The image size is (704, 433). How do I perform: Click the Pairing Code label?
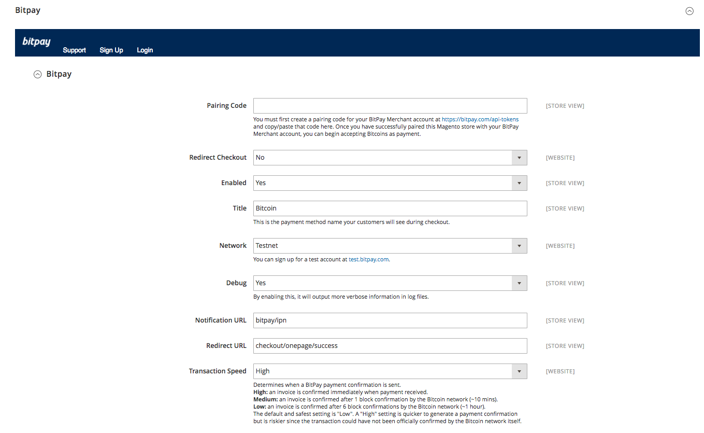[x=226, y=106]
